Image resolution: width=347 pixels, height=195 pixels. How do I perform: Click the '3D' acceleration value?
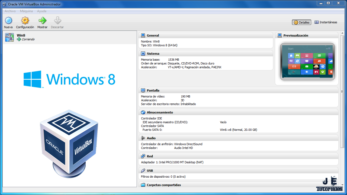click(x=182, y=100)
